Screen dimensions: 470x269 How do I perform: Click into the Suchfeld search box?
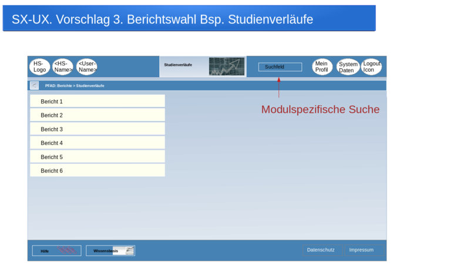pos(280,67)
